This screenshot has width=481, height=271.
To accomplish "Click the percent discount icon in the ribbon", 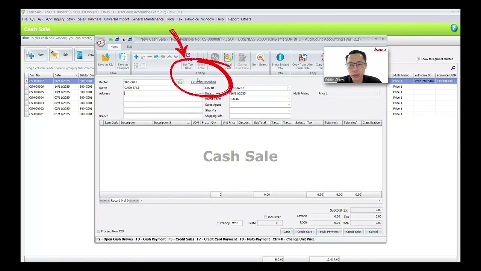I will click(x=215, y=57).
